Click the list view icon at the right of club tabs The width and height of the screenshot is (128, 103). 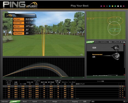[124, 42]
